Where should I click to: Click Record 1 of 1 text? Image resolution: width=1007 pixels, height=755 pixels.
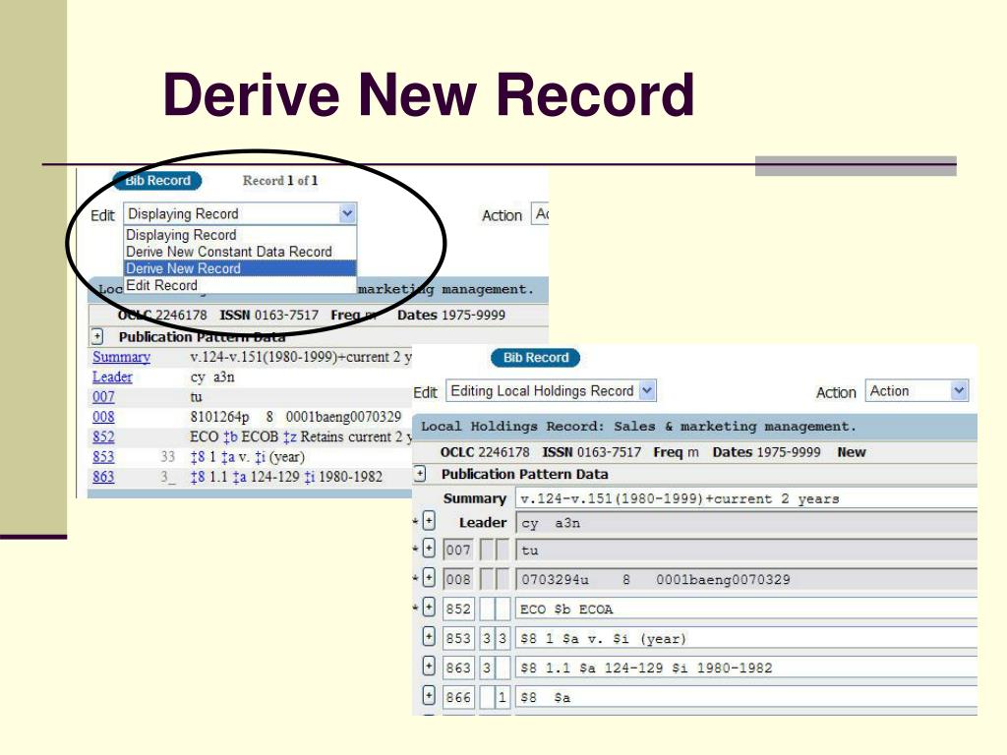coord(280,181)
